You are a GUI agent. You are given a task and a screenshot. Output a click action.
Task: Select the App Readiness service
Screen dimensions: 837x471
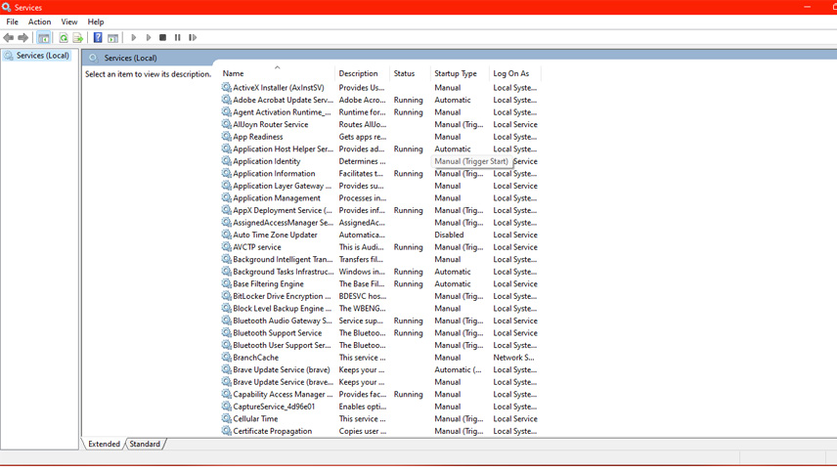(379, 137)
